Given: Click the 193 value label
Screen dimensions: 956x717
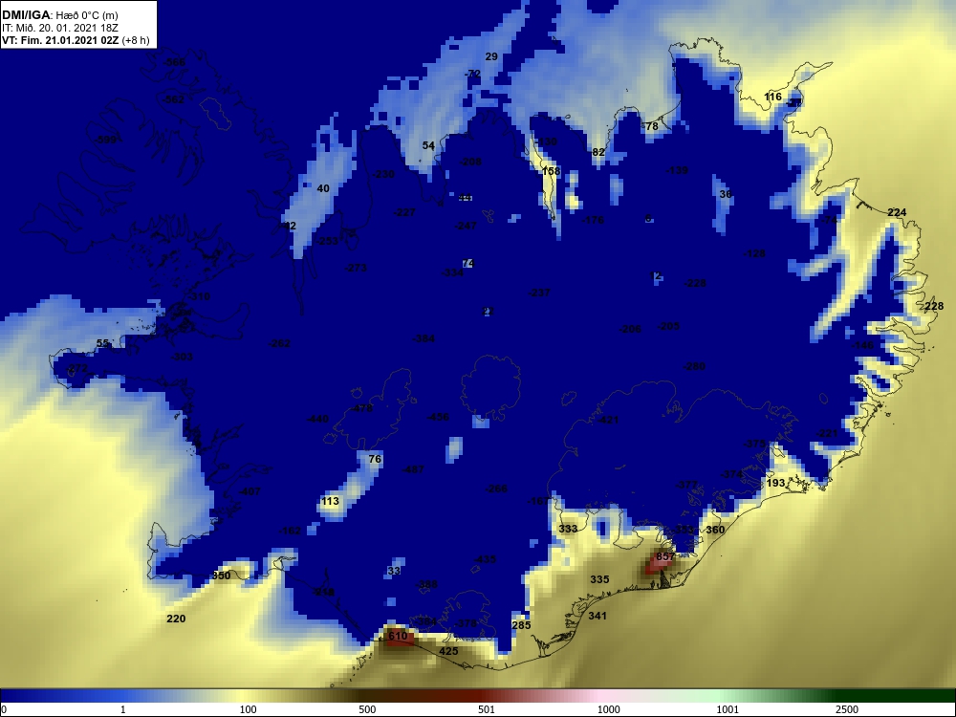Looking at the screenshot, I should click(775, 483).
